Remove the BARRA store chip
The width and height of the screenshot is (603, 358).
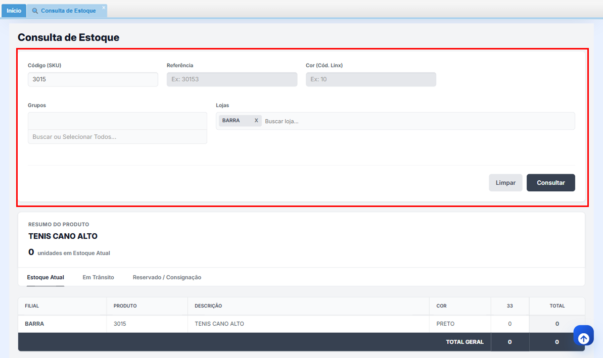(x=256, y=121)
